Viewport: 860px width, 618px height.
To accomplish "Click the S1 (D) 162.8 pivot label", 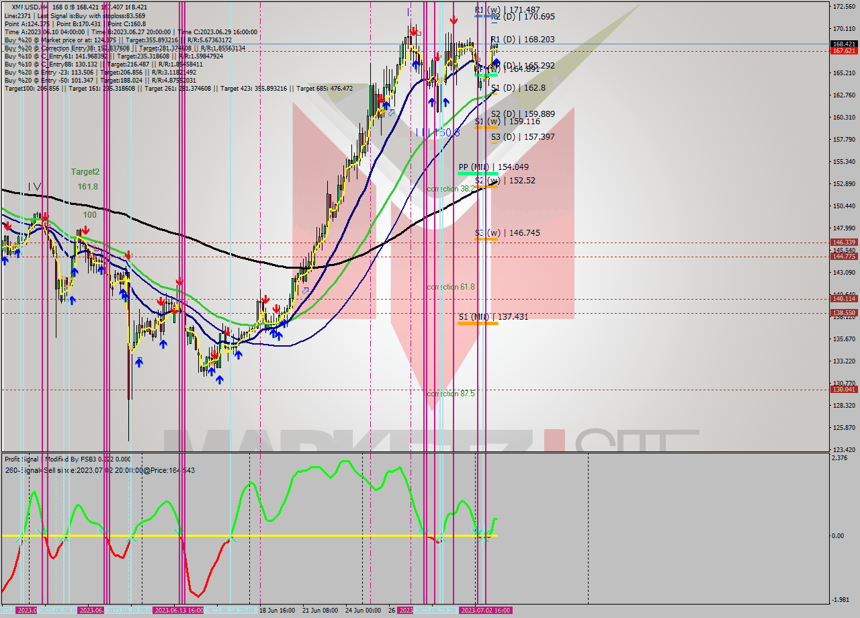I will tap(518, 88).
